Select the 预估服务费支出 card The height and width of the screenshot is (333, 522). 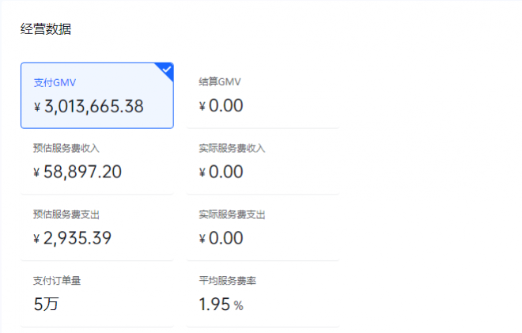point(97,228)
